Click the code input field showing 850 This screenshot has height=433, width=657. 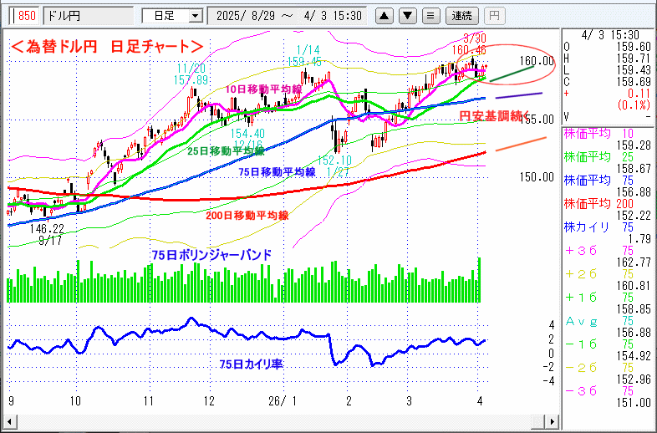[x=25, y=16]
